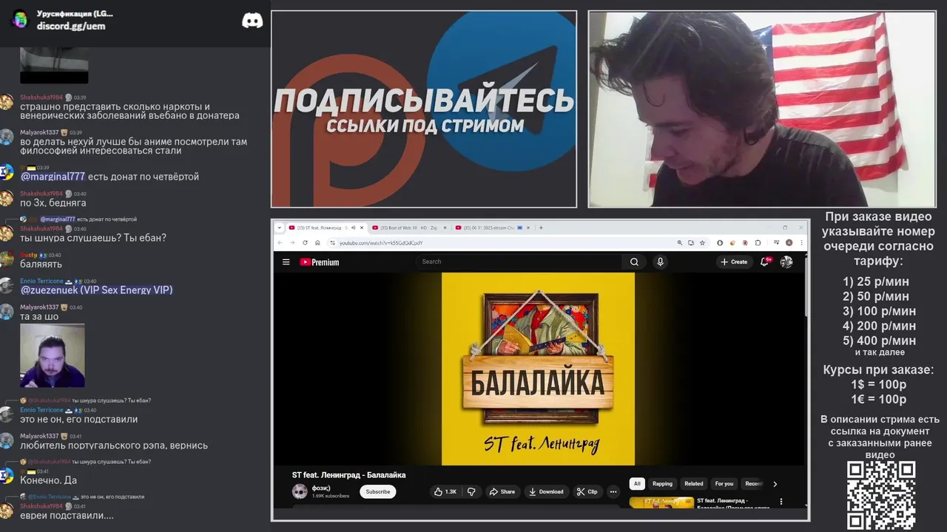Open new browser tab with plus
Viewport: 947px width, 532px height.
click(x=541, y=228)
